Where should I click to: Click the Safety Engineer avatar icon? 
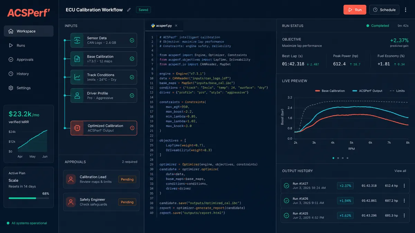pos(71,202)
